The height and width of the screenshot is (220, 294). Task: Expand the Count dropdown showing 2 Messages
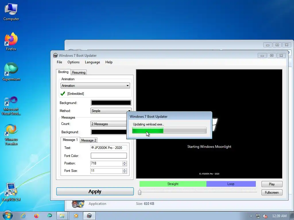(109, 124)
